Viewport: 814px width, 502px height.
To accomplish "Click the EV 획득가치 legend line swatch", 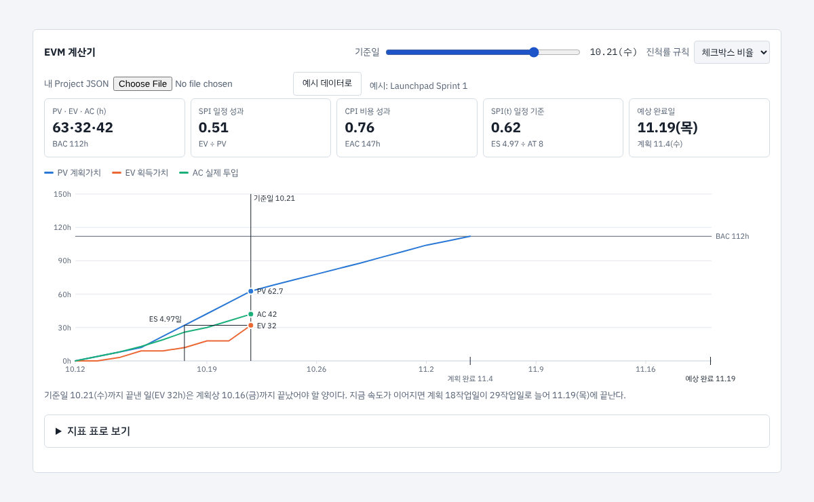I will point(117,173).
